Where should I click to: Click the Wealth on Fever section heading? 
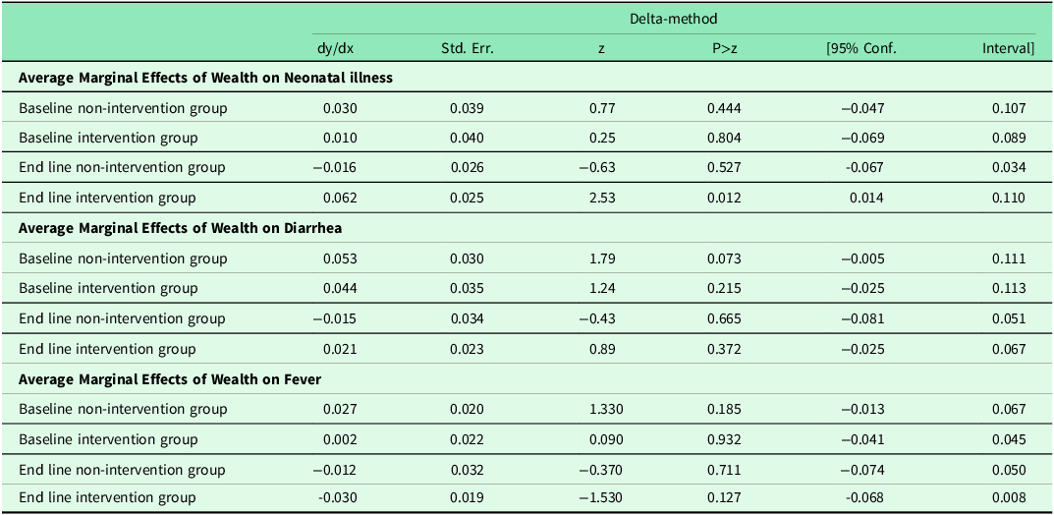(x=171, y=379)
